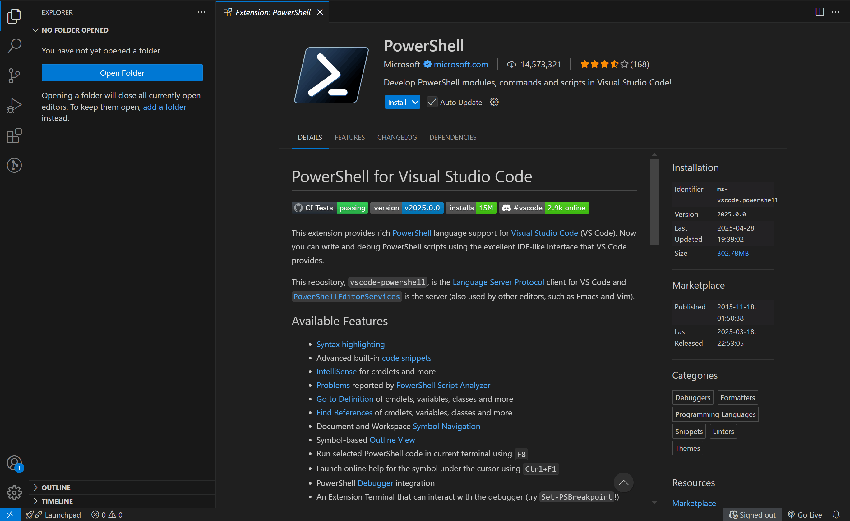This screenshot has width=850, height=521.
Task: Click the version v2025.0.0 badge
Action: coord(406,208)
